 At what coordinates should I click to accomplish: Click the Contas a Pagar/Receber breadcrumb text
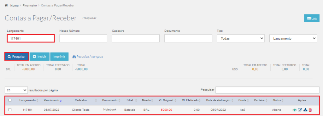[58, 5]
